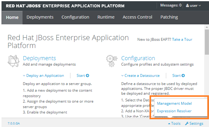This screenshot has width=209, height=127.
Task: Open the user account dropdown
Action: point(193,6)
